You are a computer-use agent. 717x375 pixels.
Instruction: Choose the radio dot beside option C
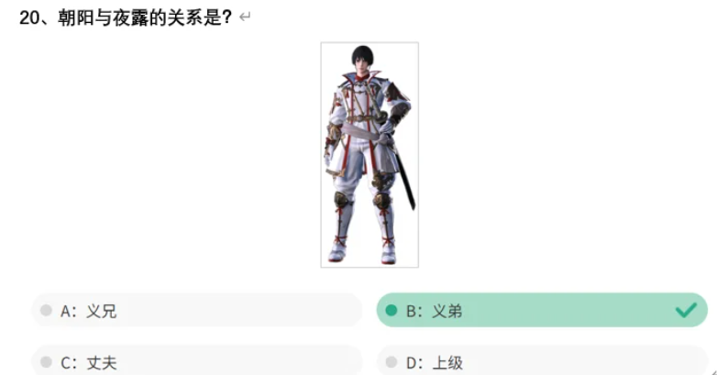click(46, 362)
